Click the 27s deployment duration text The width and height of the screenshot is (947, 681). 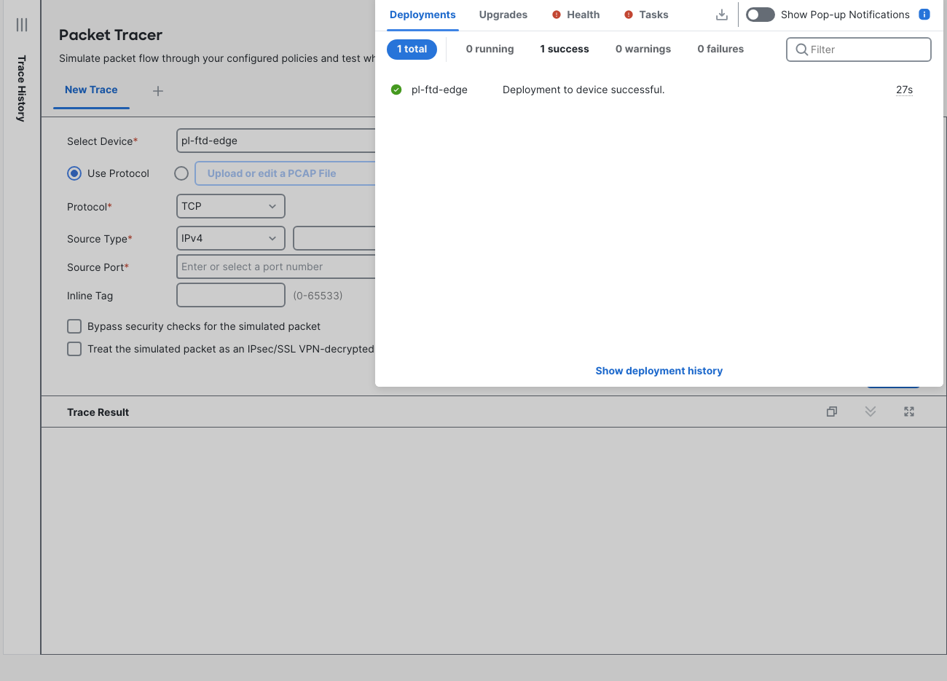point(904,90)
